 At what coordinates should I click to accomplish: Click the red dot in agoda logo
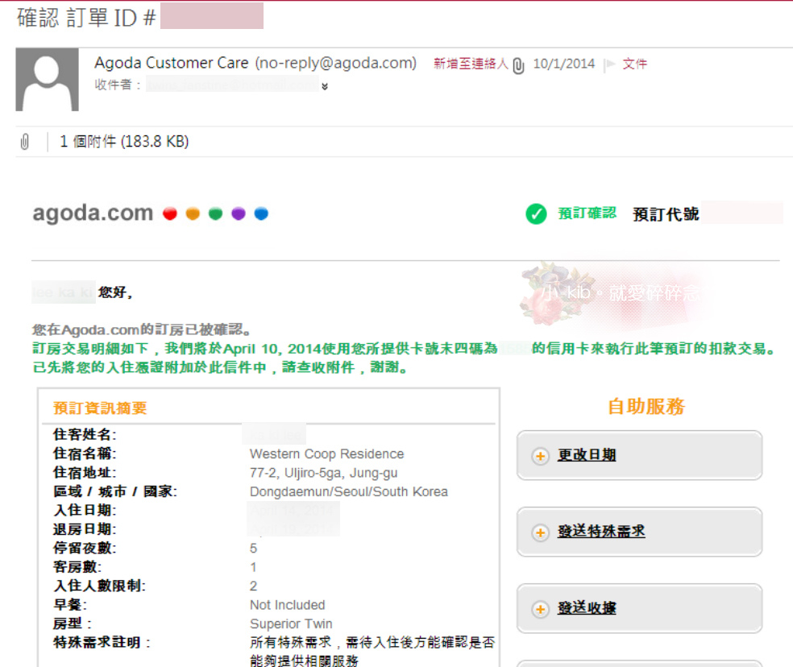170,214
